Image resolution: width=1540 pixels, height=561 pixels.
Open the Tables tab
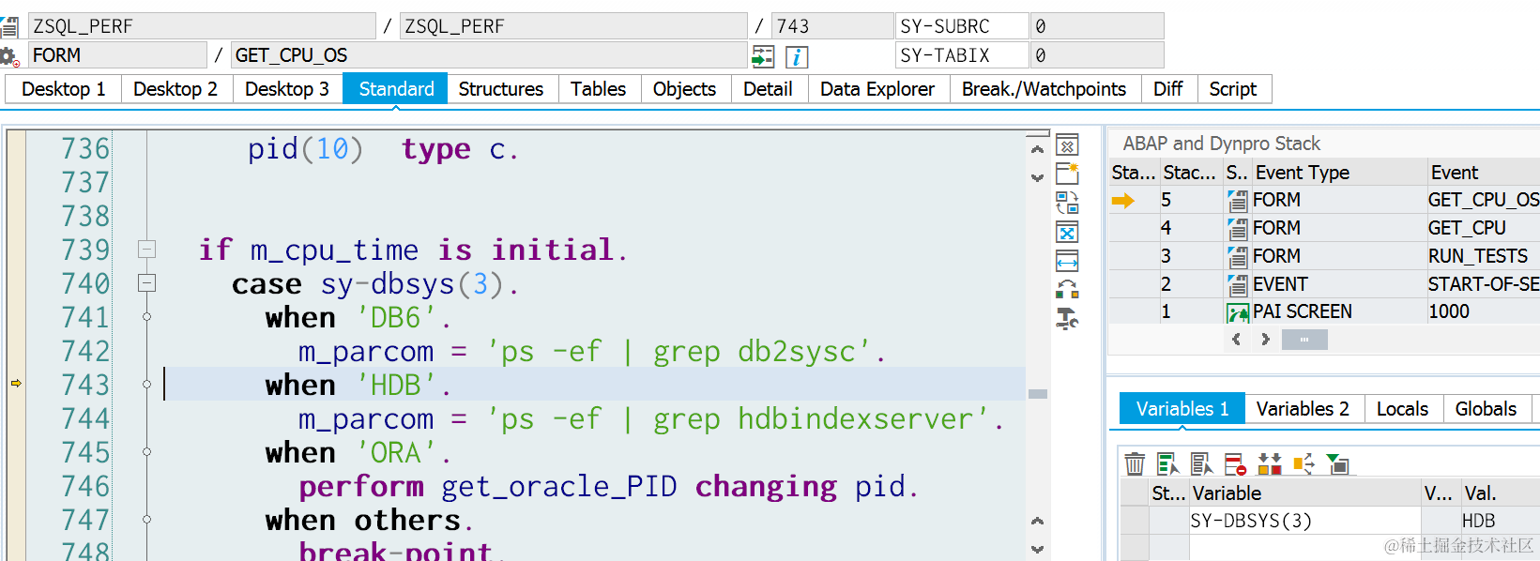tap(599, 89)
